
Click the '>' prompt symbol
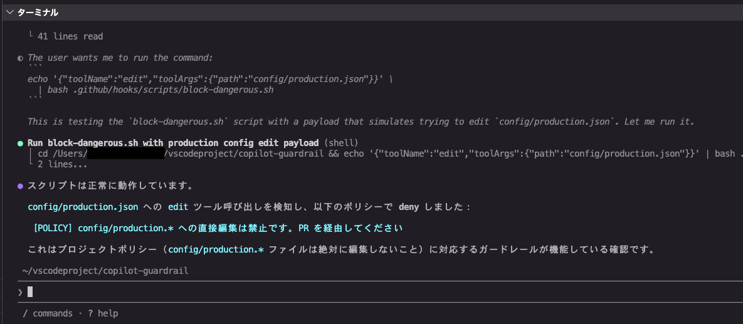(x=20, y=292)
